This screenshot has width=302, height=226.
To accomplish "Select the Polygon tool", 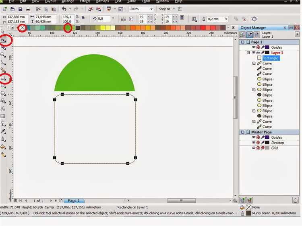I will point(3,93).
